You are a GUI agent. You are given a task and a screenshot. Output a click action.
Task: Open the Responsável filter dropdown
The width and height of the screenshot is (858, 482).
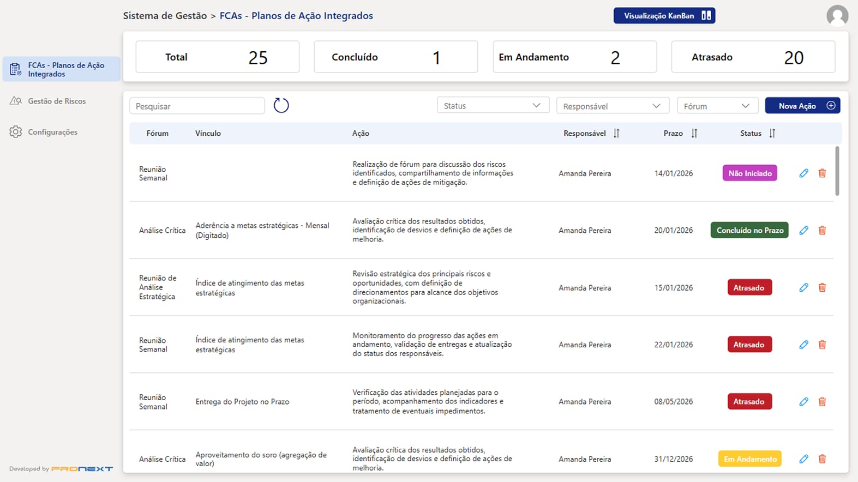(x=612, y=106)
